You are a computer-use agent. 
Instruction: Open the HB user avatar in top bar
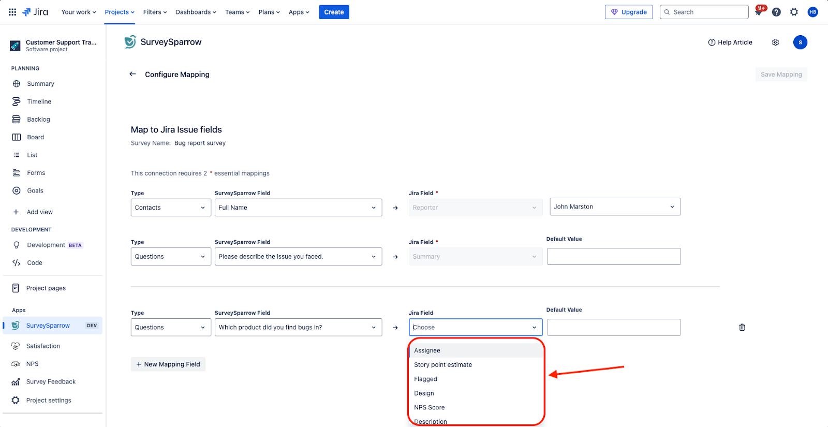(812, 12)
